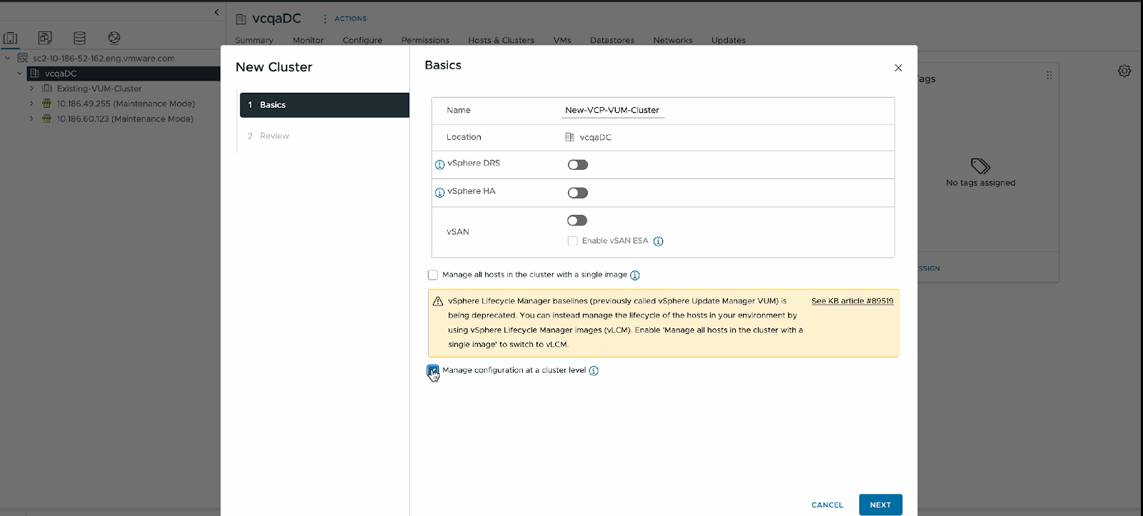The width and height of the screenshot is (1143, 516).
Task: Expand the 10.186.49.255 host node
Action: 31,103
